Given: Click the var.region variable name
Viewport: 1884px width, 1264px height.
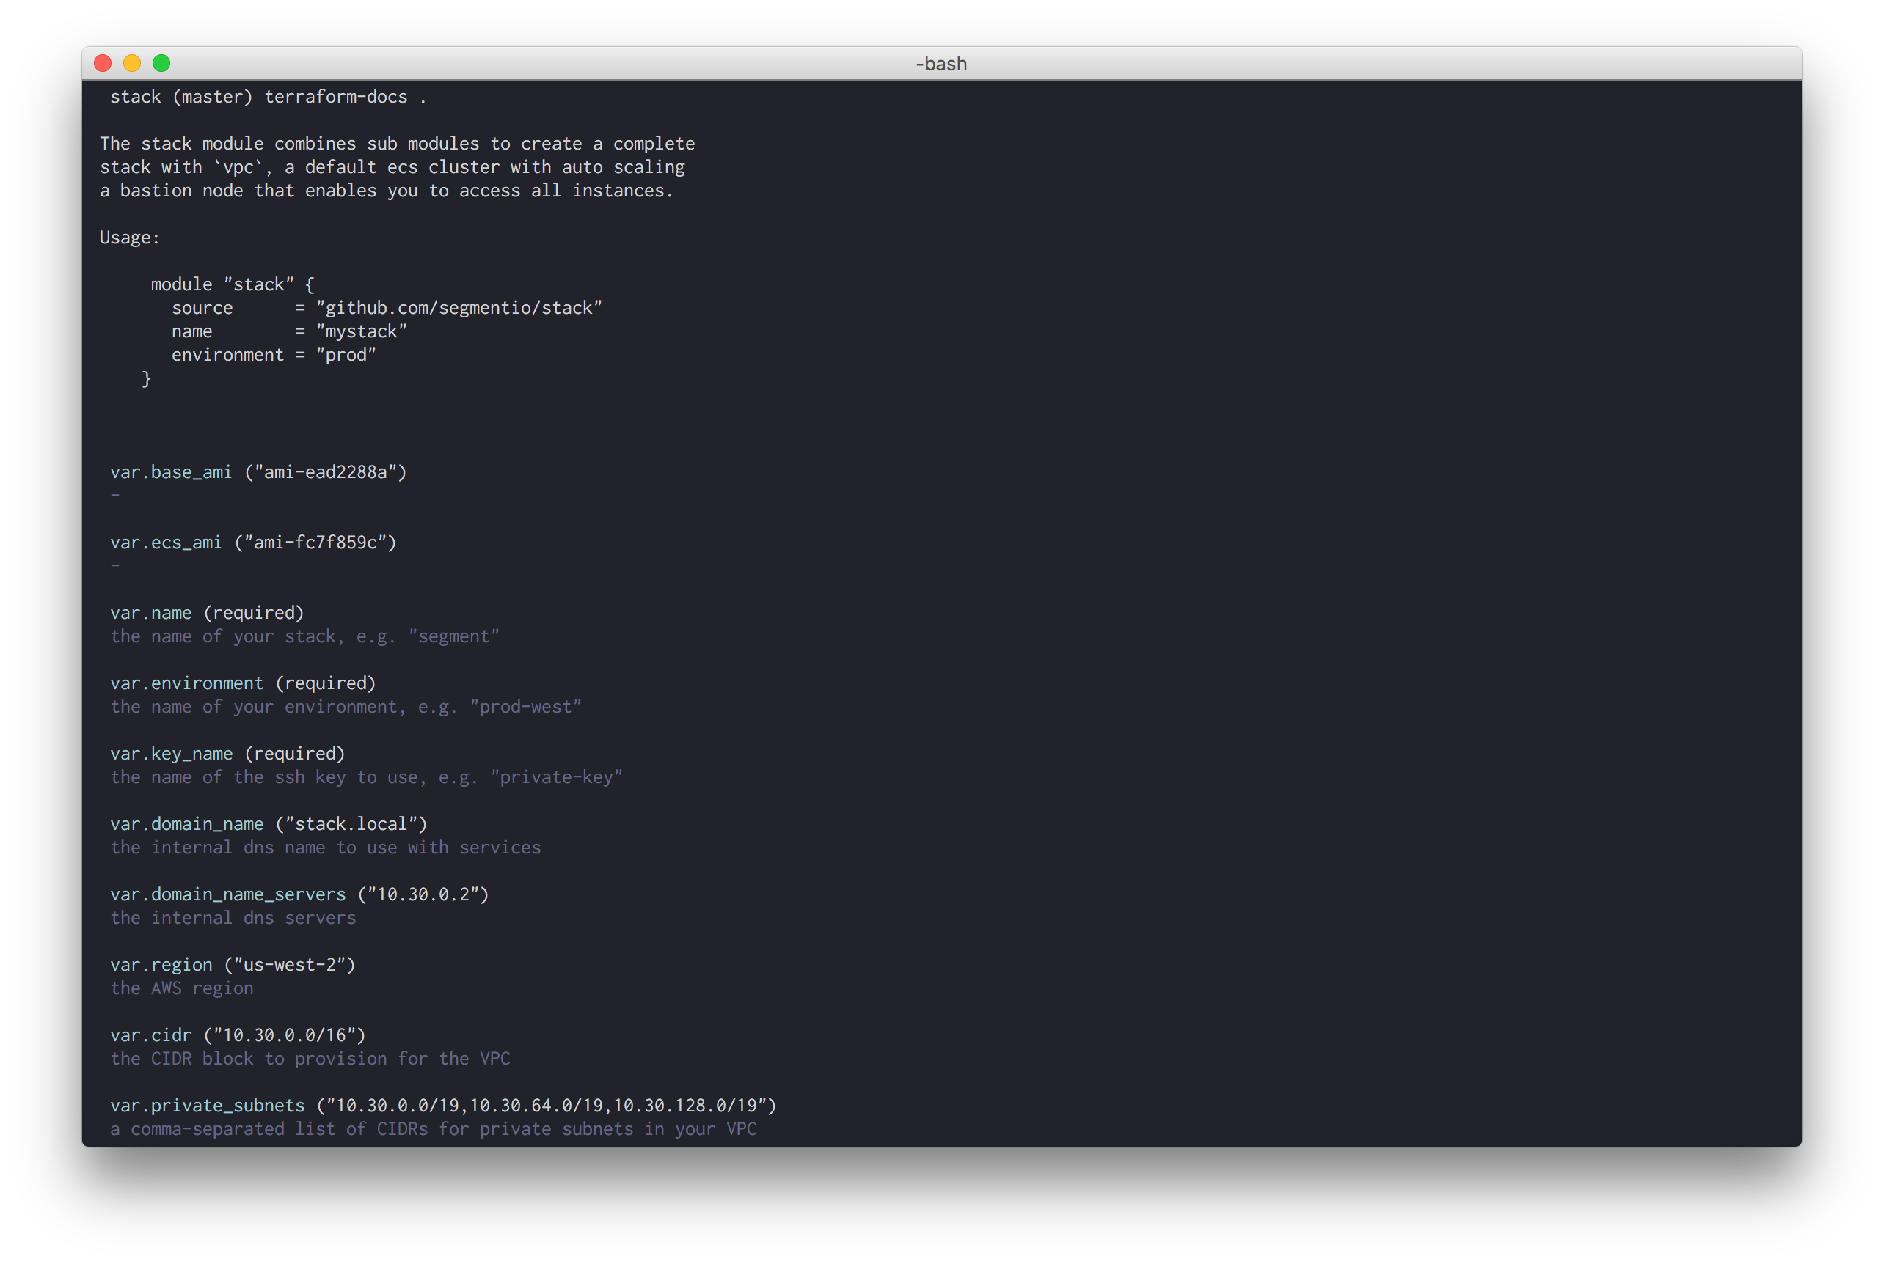Looking at the screenshot, I should click(161, 965).
